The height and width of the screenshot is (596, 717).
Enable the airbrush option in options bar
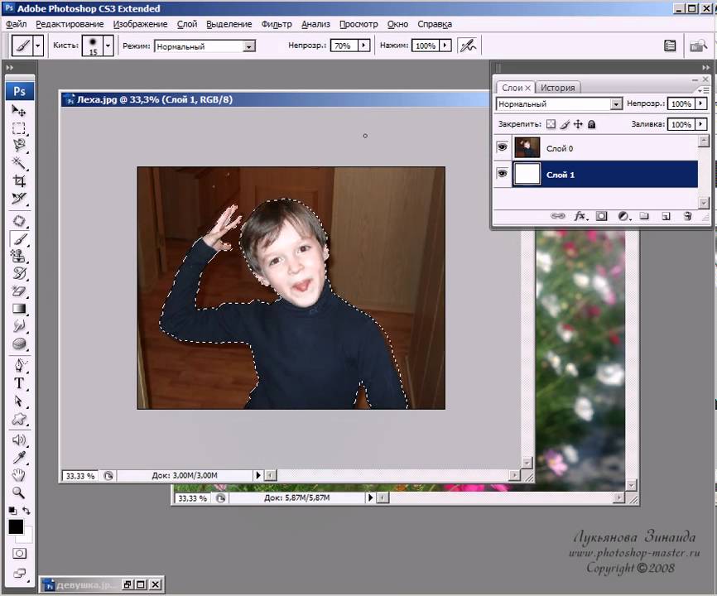pos(469,46)
